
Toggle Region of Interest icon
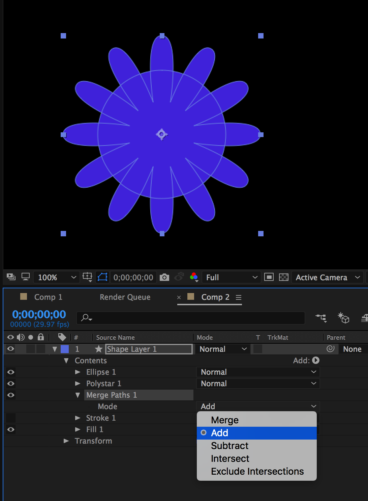(269, 277)
